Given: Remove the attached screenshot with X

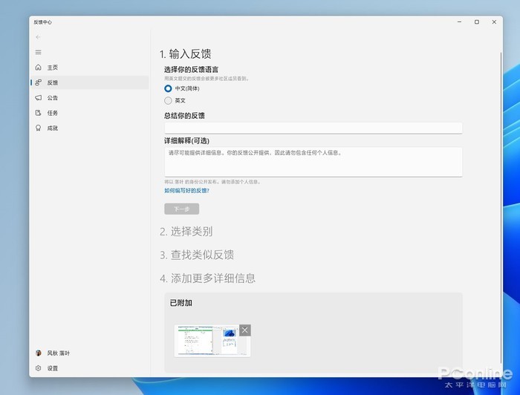Looking at the screenshot, I should (x=245, y=330).
